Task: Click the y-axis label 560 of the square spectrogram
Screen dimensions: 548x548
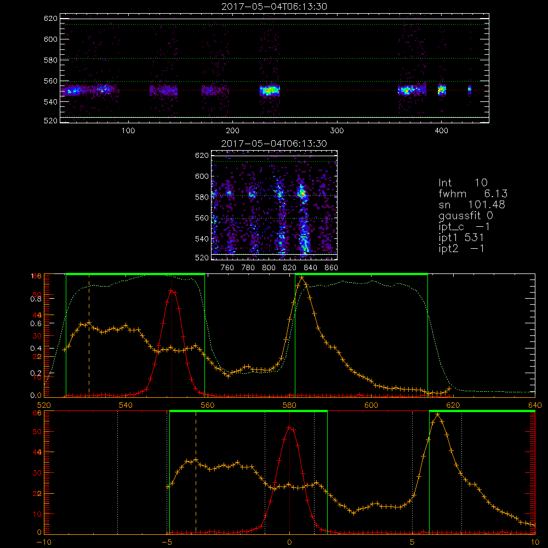Action: [202, 218]
